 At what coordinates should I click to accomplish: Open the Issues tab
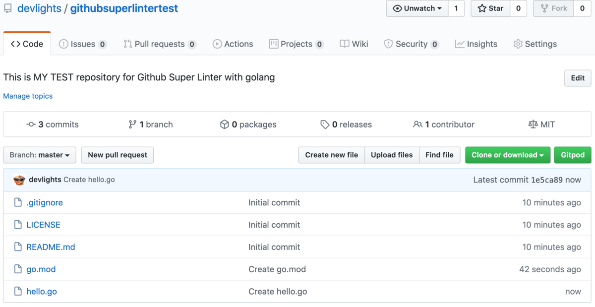[83, 44]
